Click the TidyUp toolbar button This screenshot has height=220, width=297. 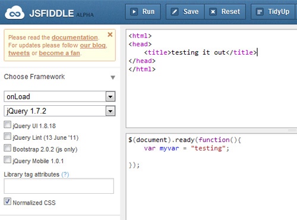[x=274, y=12]
